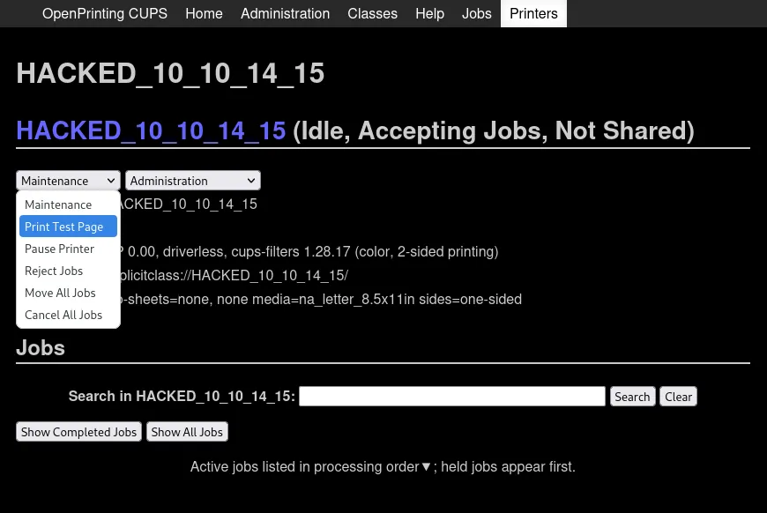Open the Administration tab in the top bar
767x513 pixels.
285,13
